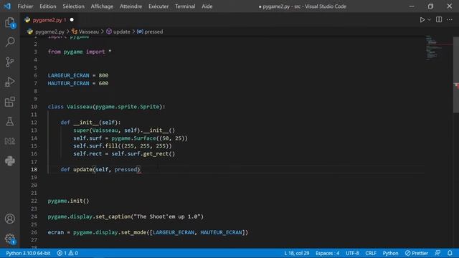Click the HAUTEUR_ECRAN = 600 line
This screenshot has width=459, height=258.
tap(78, 83)
